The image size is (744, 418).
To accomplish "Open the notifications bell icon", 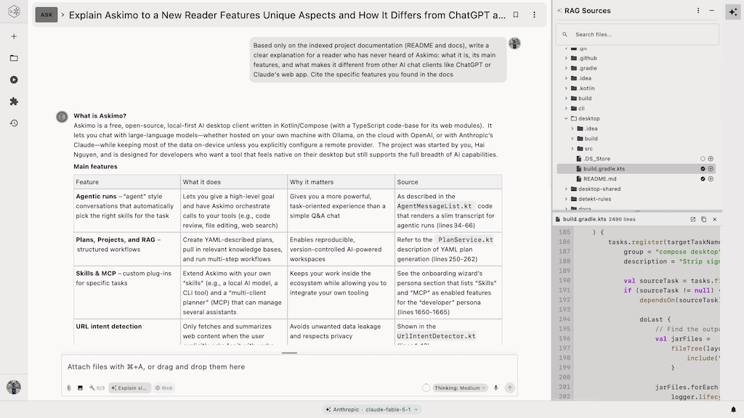I will click(733, 409).
